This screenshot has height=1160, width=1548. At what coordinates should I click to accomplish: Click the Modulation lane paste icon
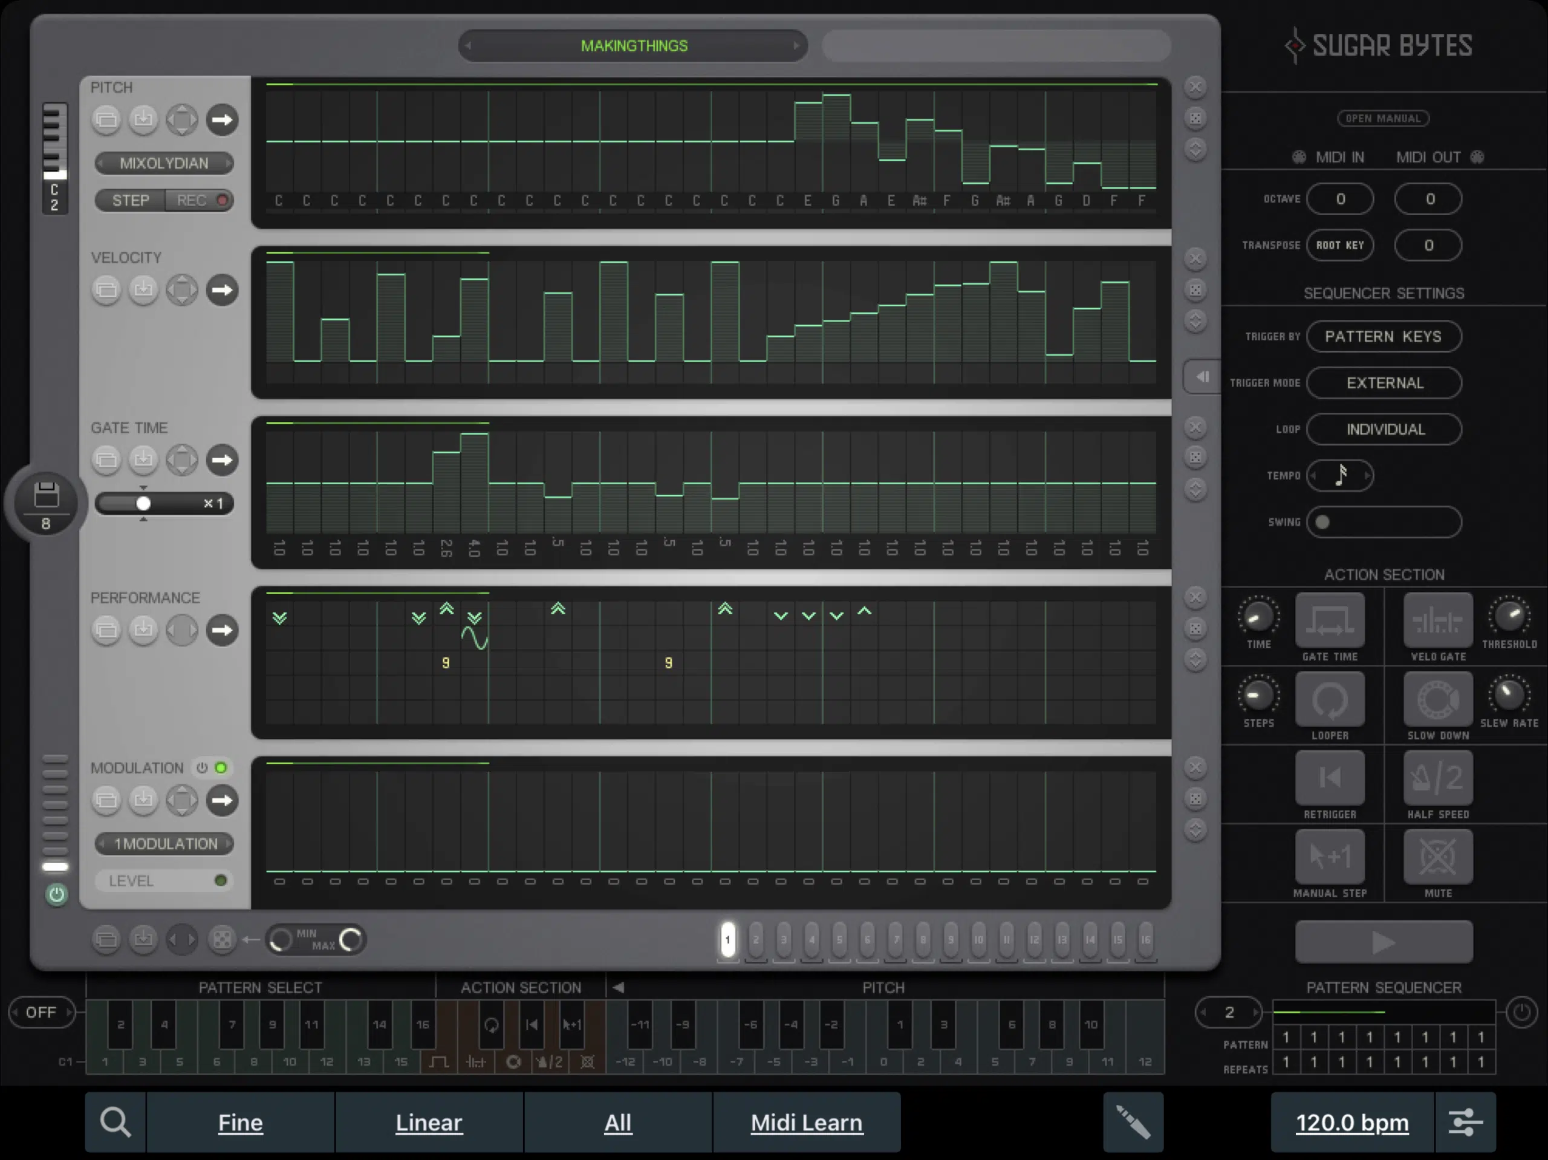click(x=143, y=800)
